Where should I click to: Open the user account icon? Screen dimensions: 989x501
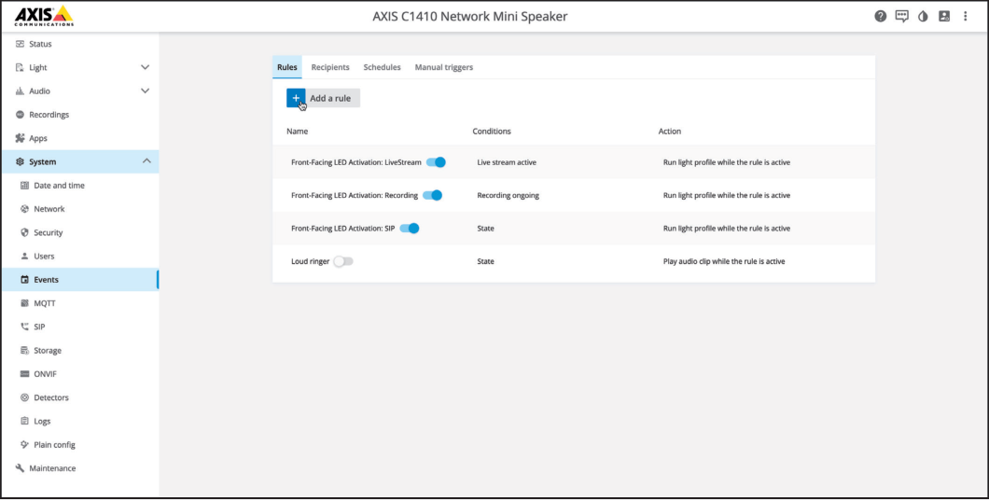click(944, 17)
